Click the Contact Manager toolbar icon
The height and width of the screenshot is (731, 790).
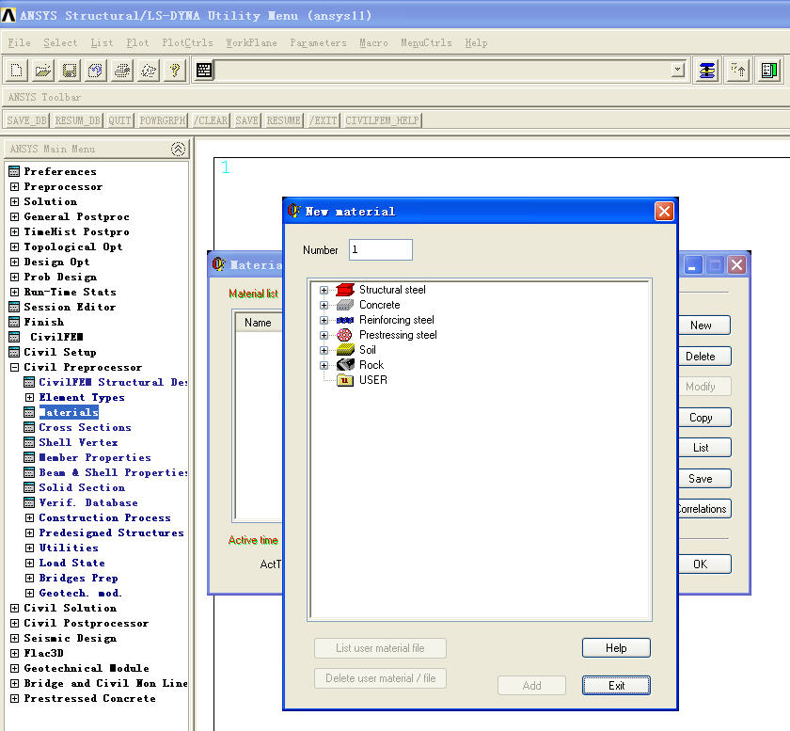[x=769, y=71]
